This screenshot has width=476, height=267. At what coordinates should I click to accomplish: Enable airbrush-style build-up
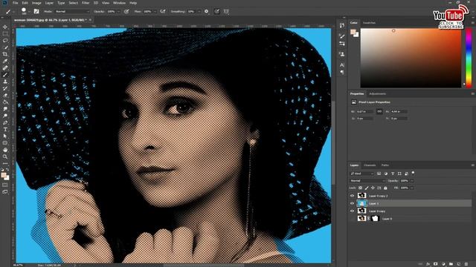163,12
